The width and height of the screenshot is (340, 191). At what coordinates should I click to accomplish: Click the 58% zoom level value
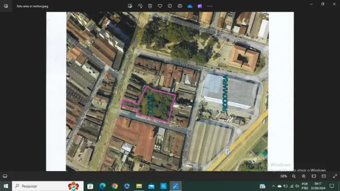pos(284,176)
